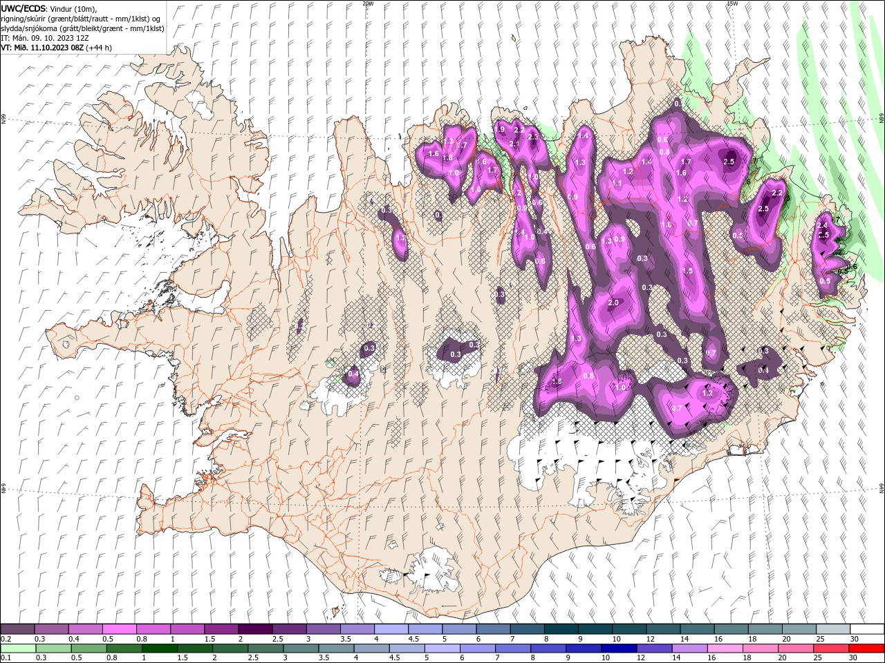Click the pale green first swatch of the lower legend

coord(18,648)
